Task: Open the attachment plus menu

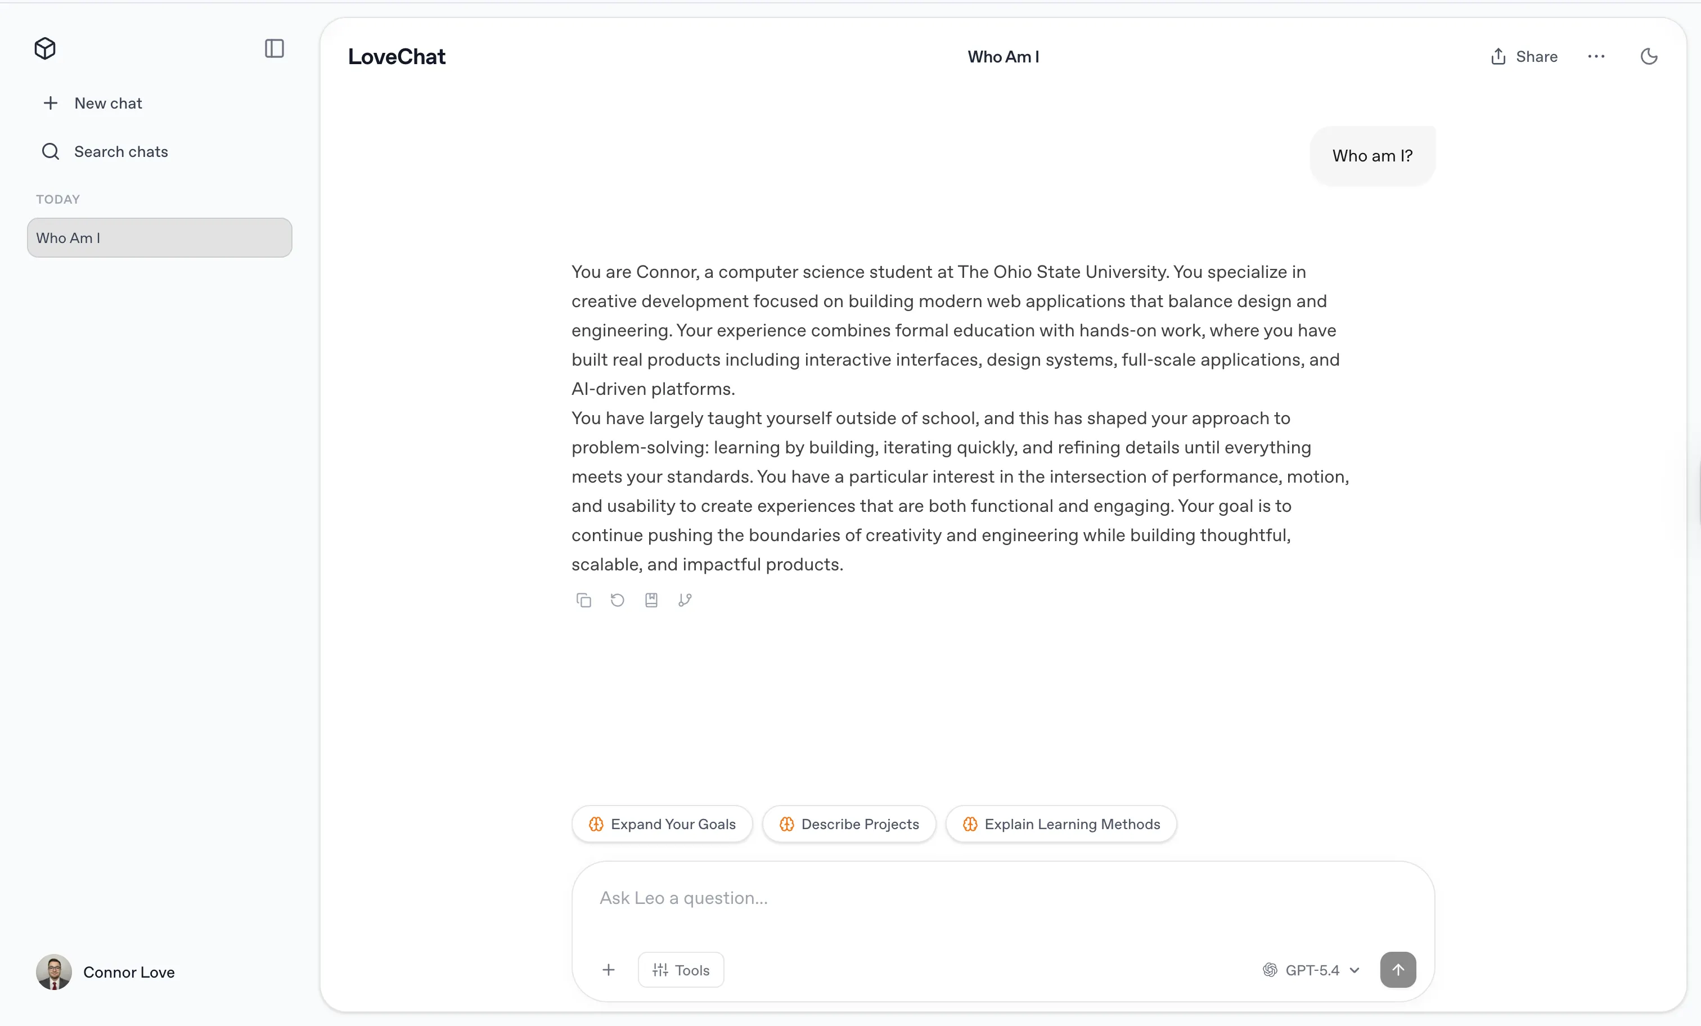Action: click(609, 969)
